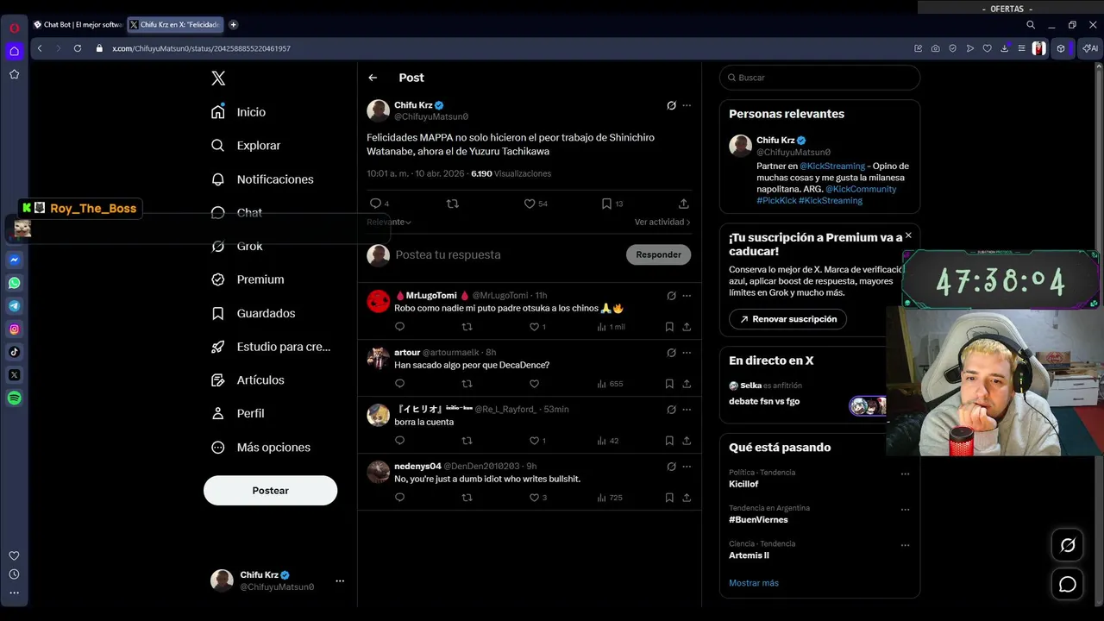Image resolution: width=1104 pixels, height=621 pixels.
Task: Open @KickStreaming link in bio
Action: tap(832, 166)
